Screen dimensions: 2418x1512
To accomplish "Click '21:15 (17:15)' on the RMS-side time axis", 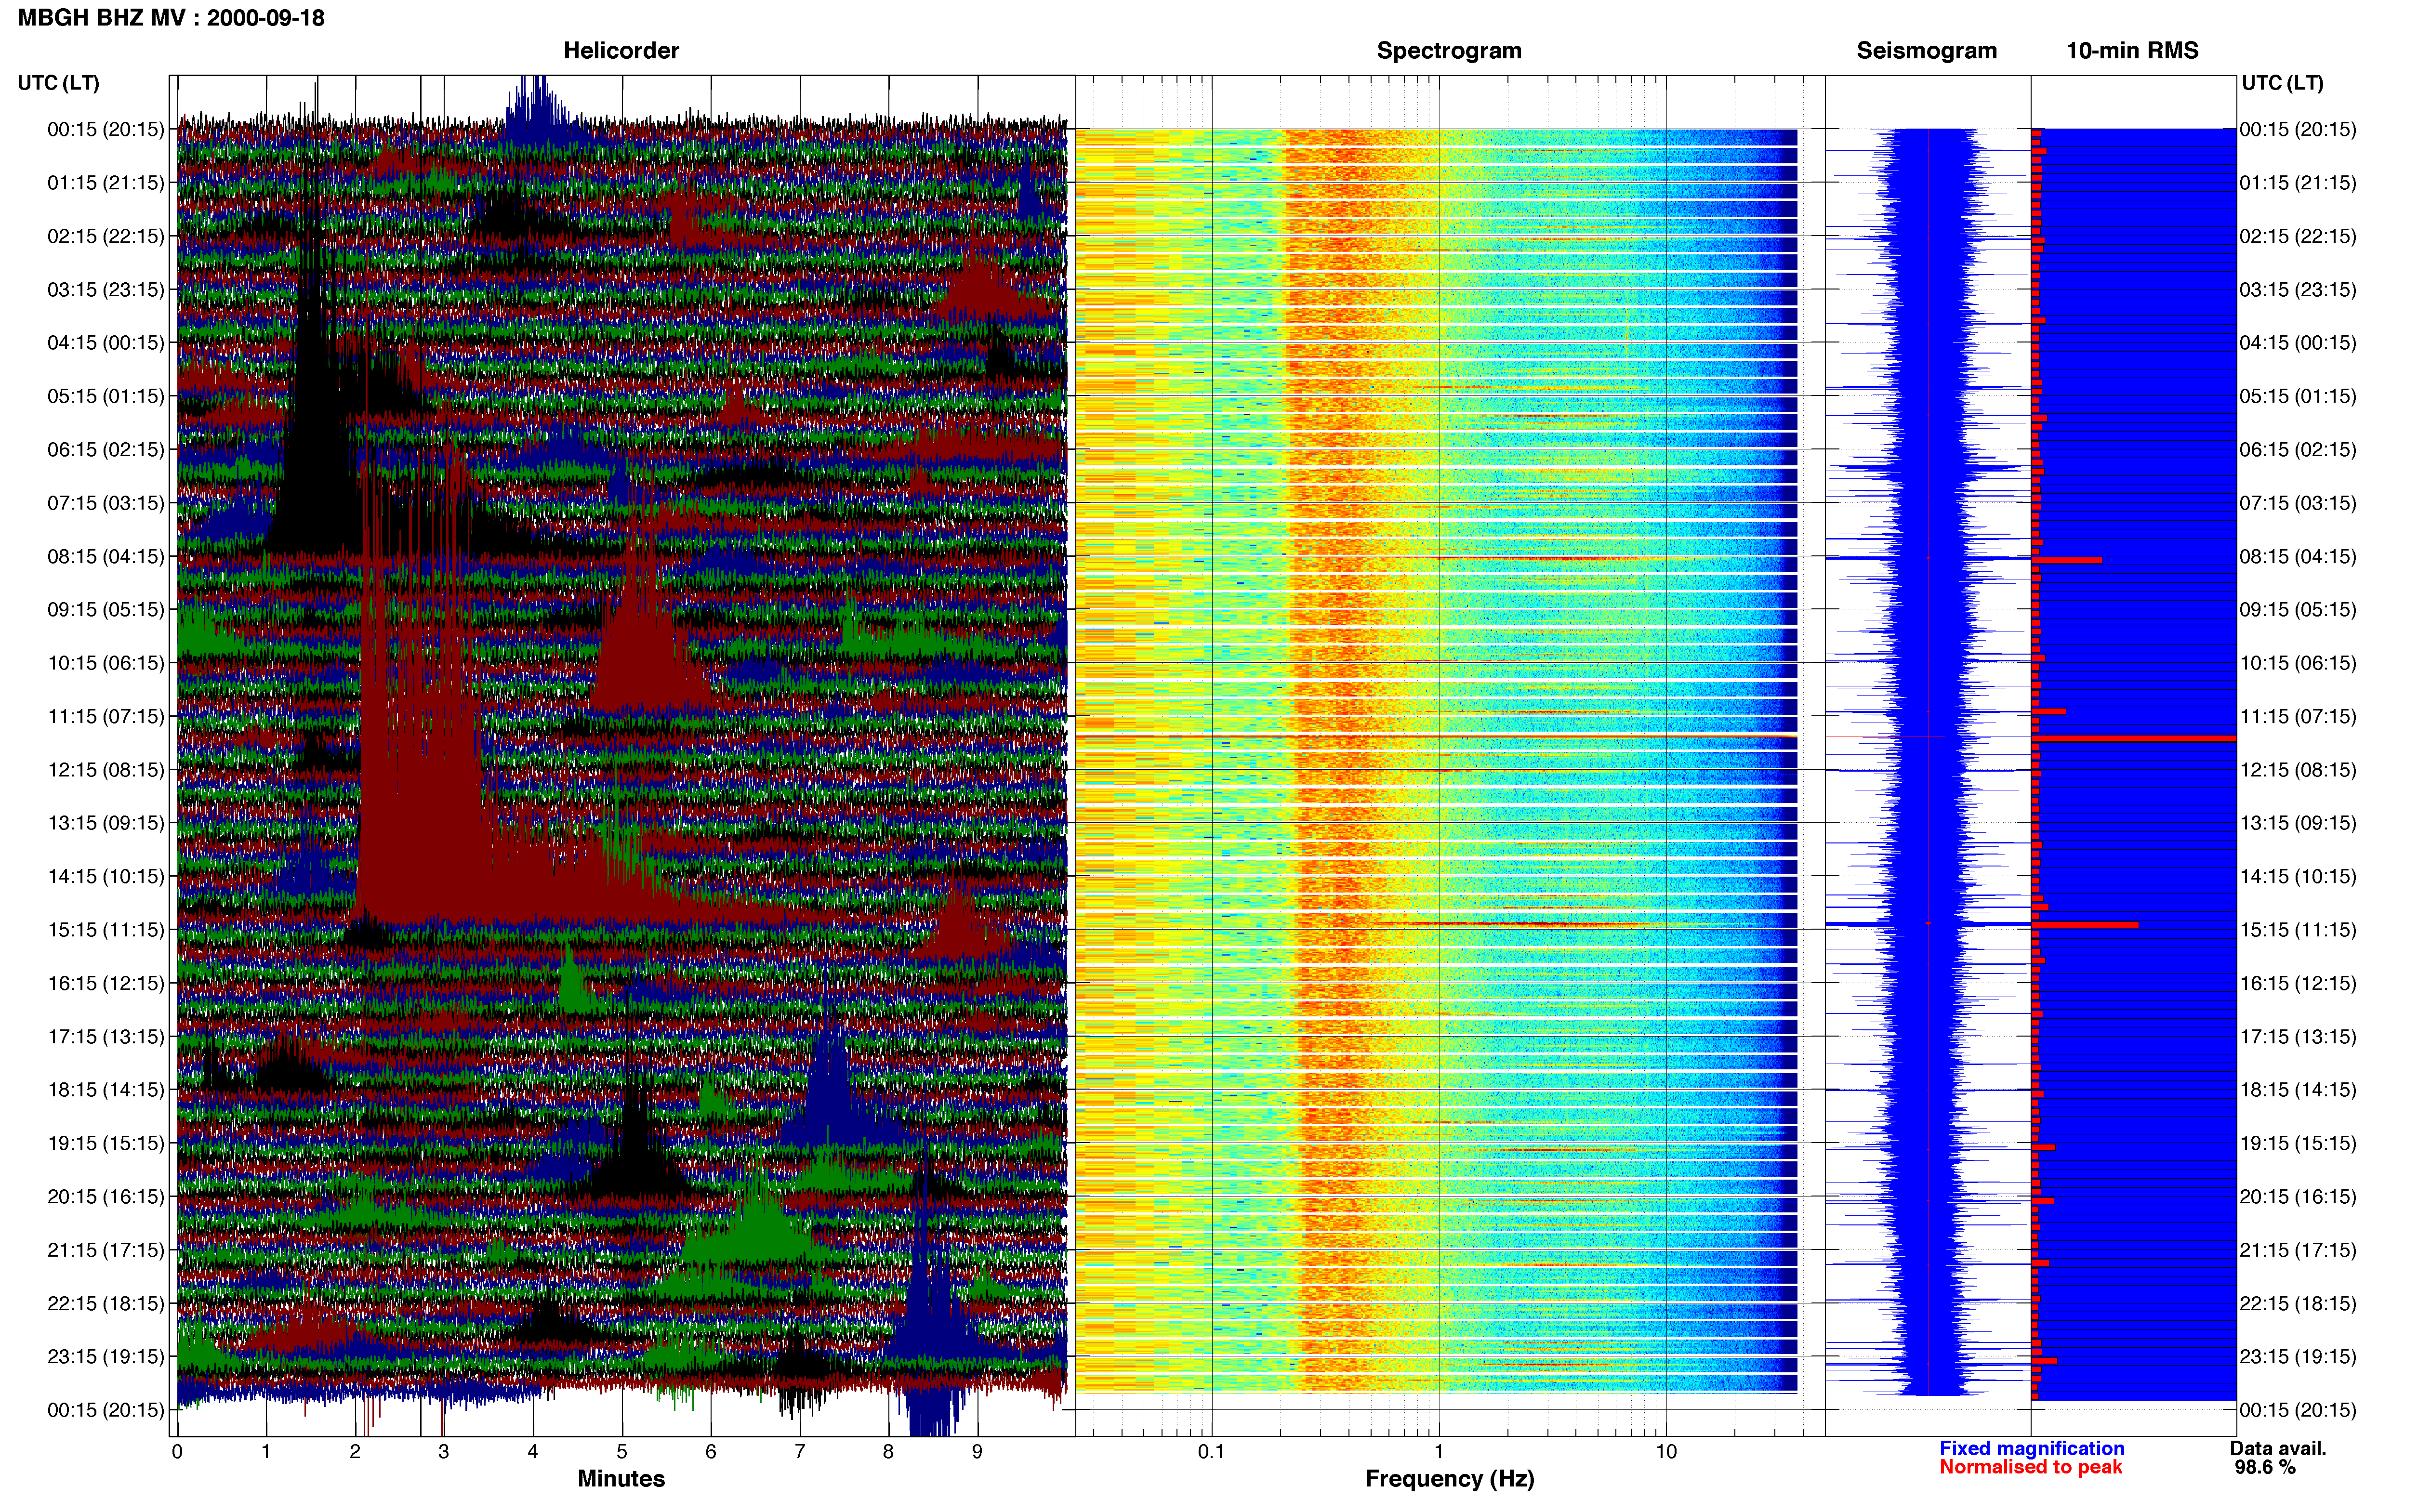I will tap(2298, 1250).
